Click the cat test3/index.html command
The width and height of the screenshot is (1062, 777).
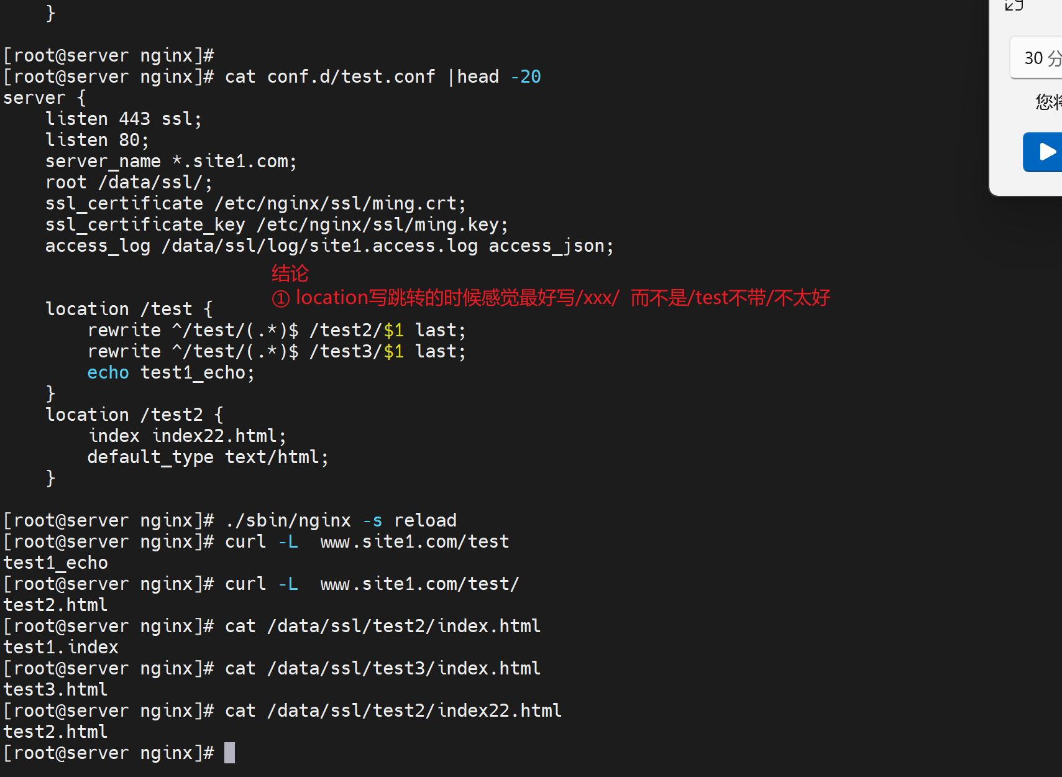382,668
